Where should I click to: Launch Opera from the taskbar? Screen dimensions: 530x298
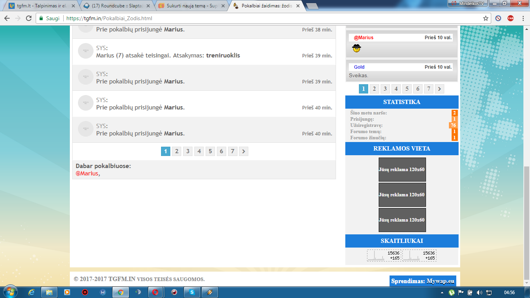pyautogui.click(x=155, y=292)
